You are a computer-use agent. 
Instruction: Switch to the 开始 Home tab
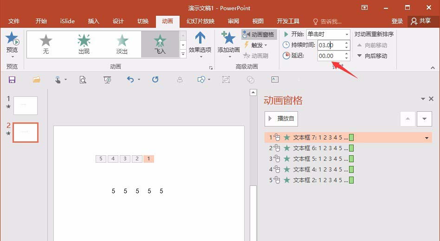[41, 21]
